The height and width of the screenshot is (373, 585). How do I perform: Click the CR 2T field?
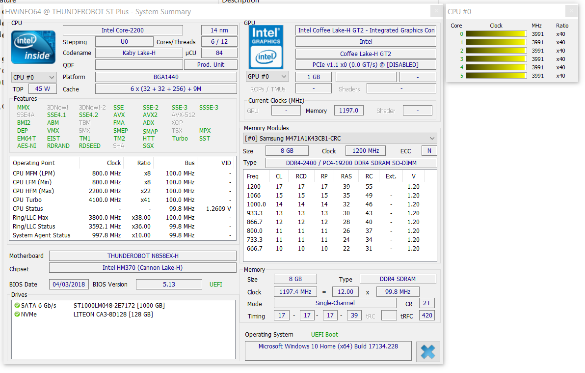[427, 303]
